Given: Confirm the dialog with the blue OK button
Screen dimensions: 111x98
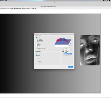Looking at the screenshot, I should pyautogui.click(x=71, y=67).
